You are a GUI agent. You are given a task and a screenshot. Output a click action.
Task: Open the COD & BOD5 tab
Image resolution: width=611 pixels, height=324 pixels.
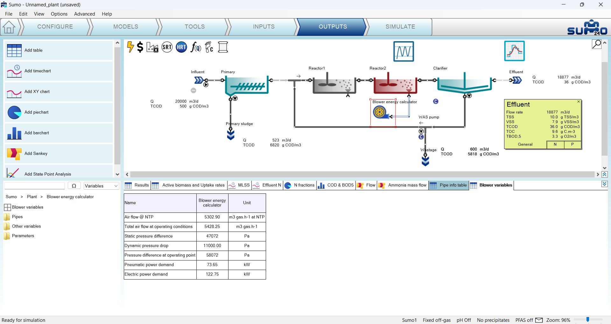pos(336,185)
